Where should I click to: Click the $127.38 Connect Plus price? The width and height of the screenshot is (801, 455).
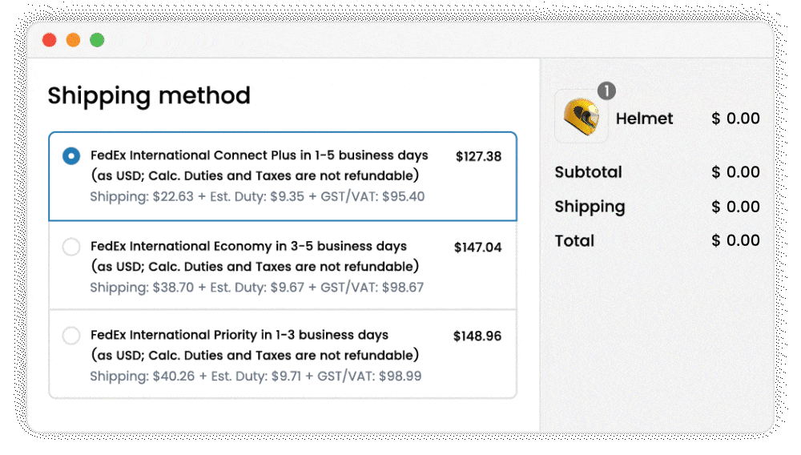click(478, 156)
